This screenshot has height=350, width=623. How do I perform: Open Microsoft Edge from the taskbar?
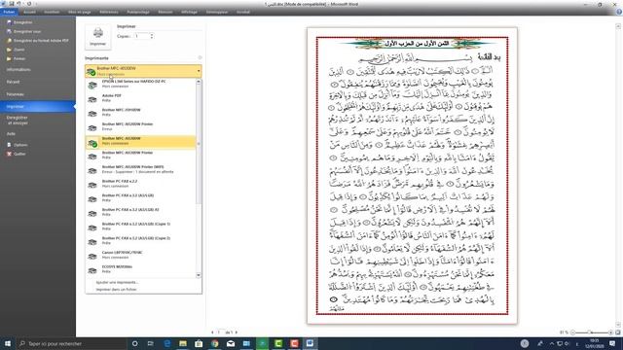pyautogui.click(x=166, y=343)
